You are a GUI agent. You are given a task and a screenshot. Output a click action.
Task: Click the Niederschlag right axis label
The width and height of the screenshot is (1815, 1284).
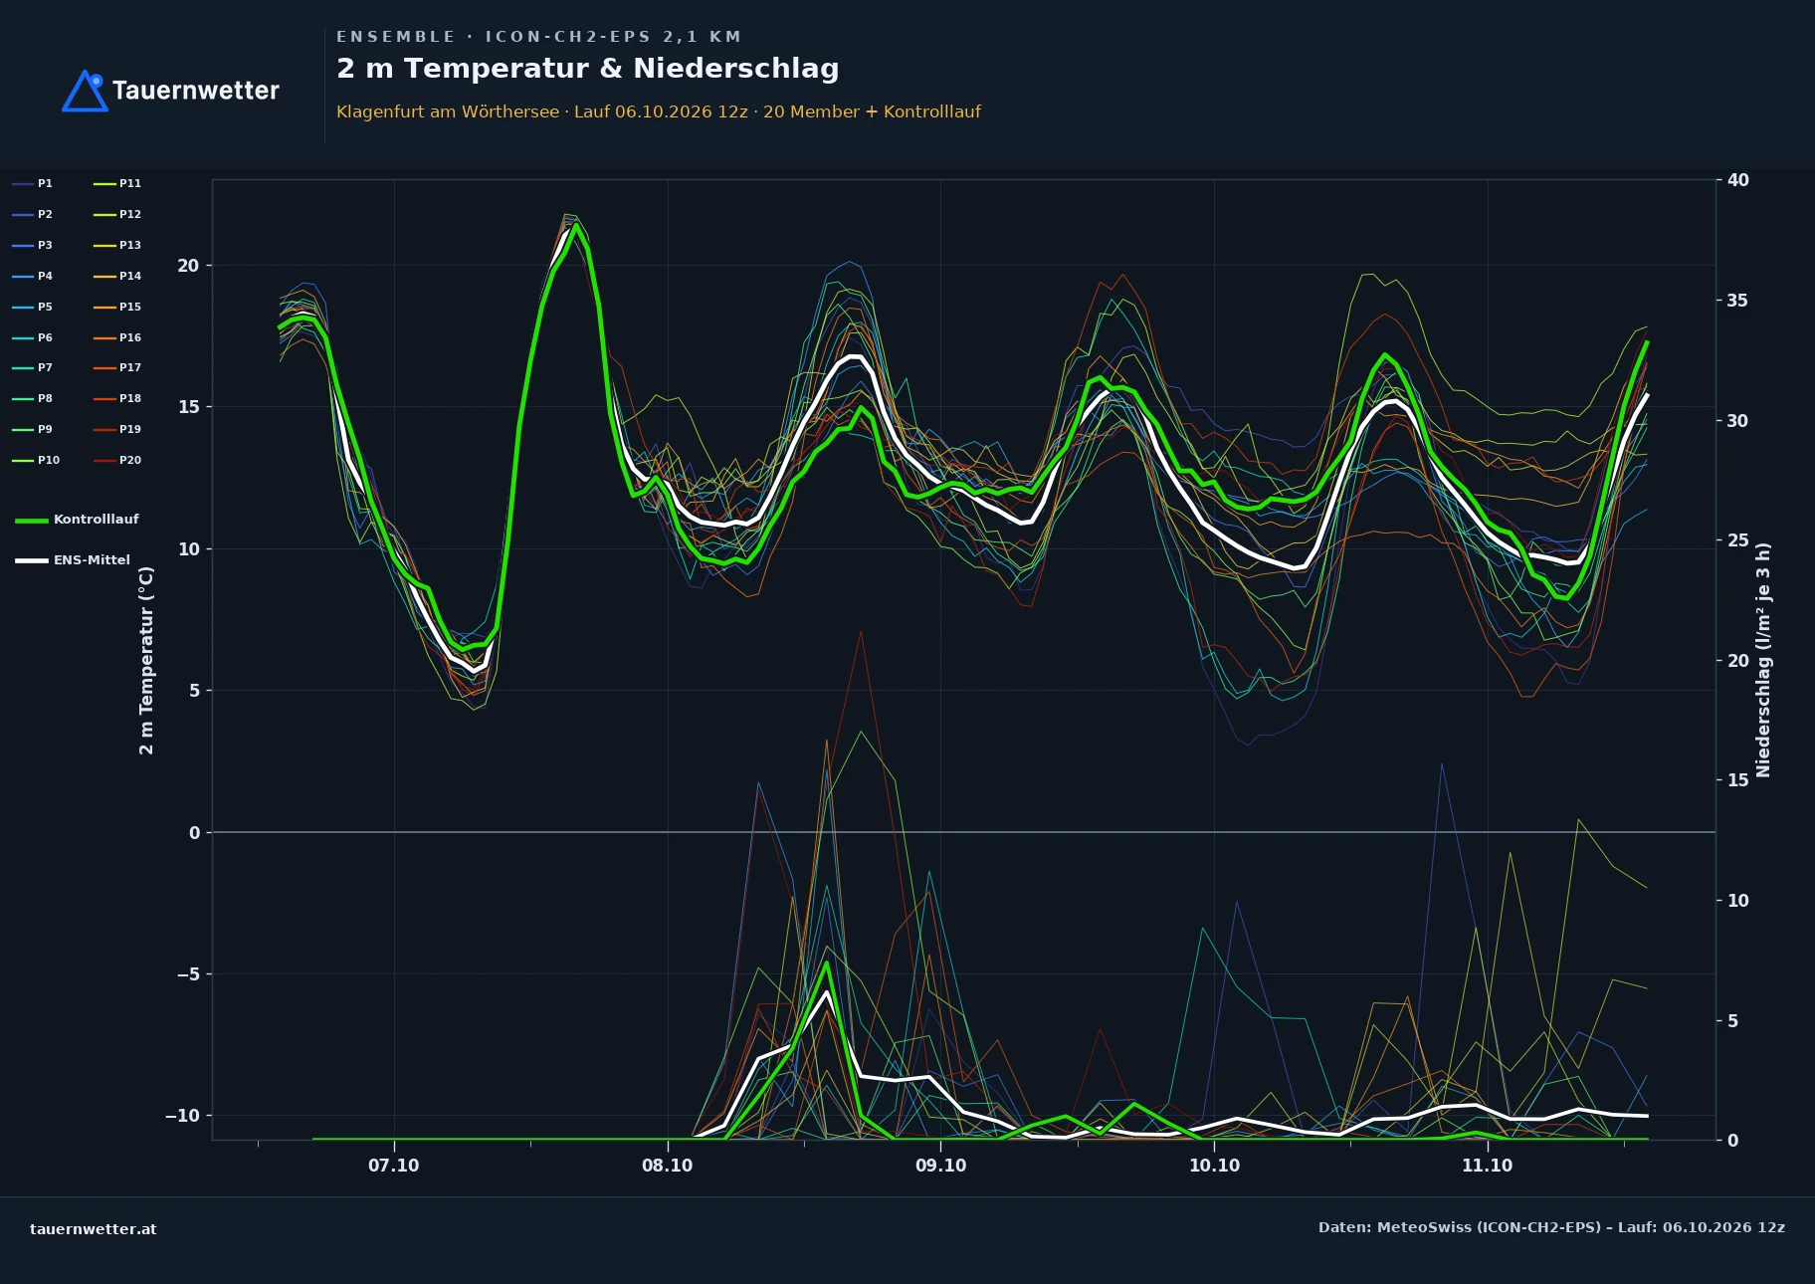click(1763, 660)
